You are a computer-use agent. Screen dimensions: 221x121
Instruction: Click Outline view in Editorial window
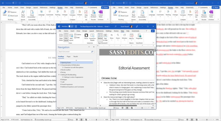click(78, 35)
